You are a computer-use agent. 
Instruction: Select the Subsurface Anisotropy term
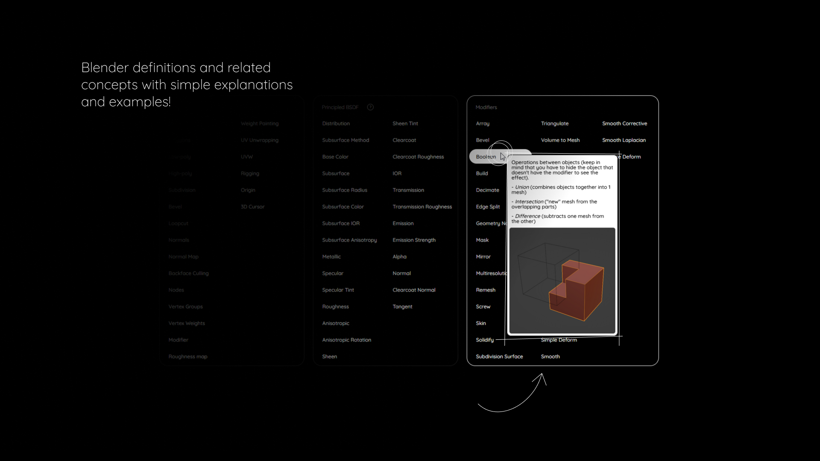point(349,240)
